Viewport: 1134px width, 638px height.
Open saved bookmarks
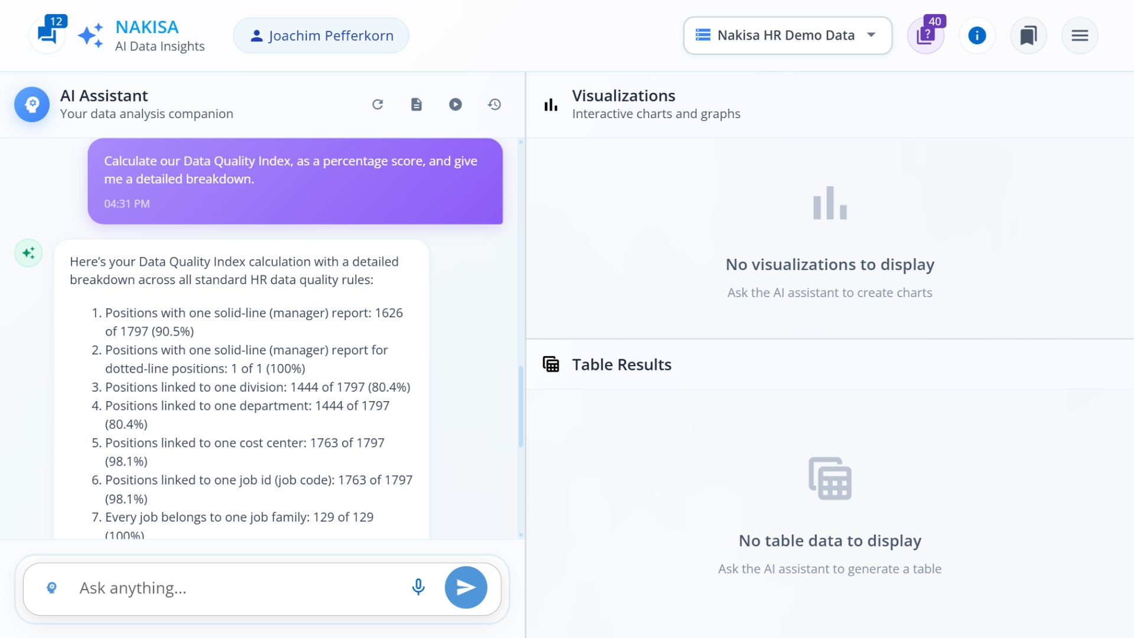(x=1028, y=35)
